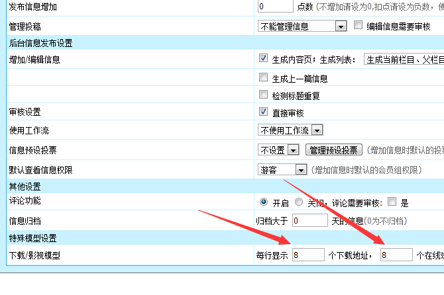Focus the 每行显示 下载地址 count field
Screen dimensions: 444x295
point(307,255)
